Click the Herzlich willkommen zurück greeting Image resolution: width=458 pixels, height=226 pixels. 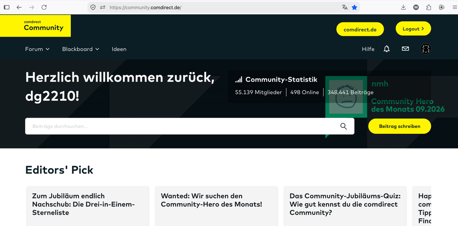tap(120, 87)
